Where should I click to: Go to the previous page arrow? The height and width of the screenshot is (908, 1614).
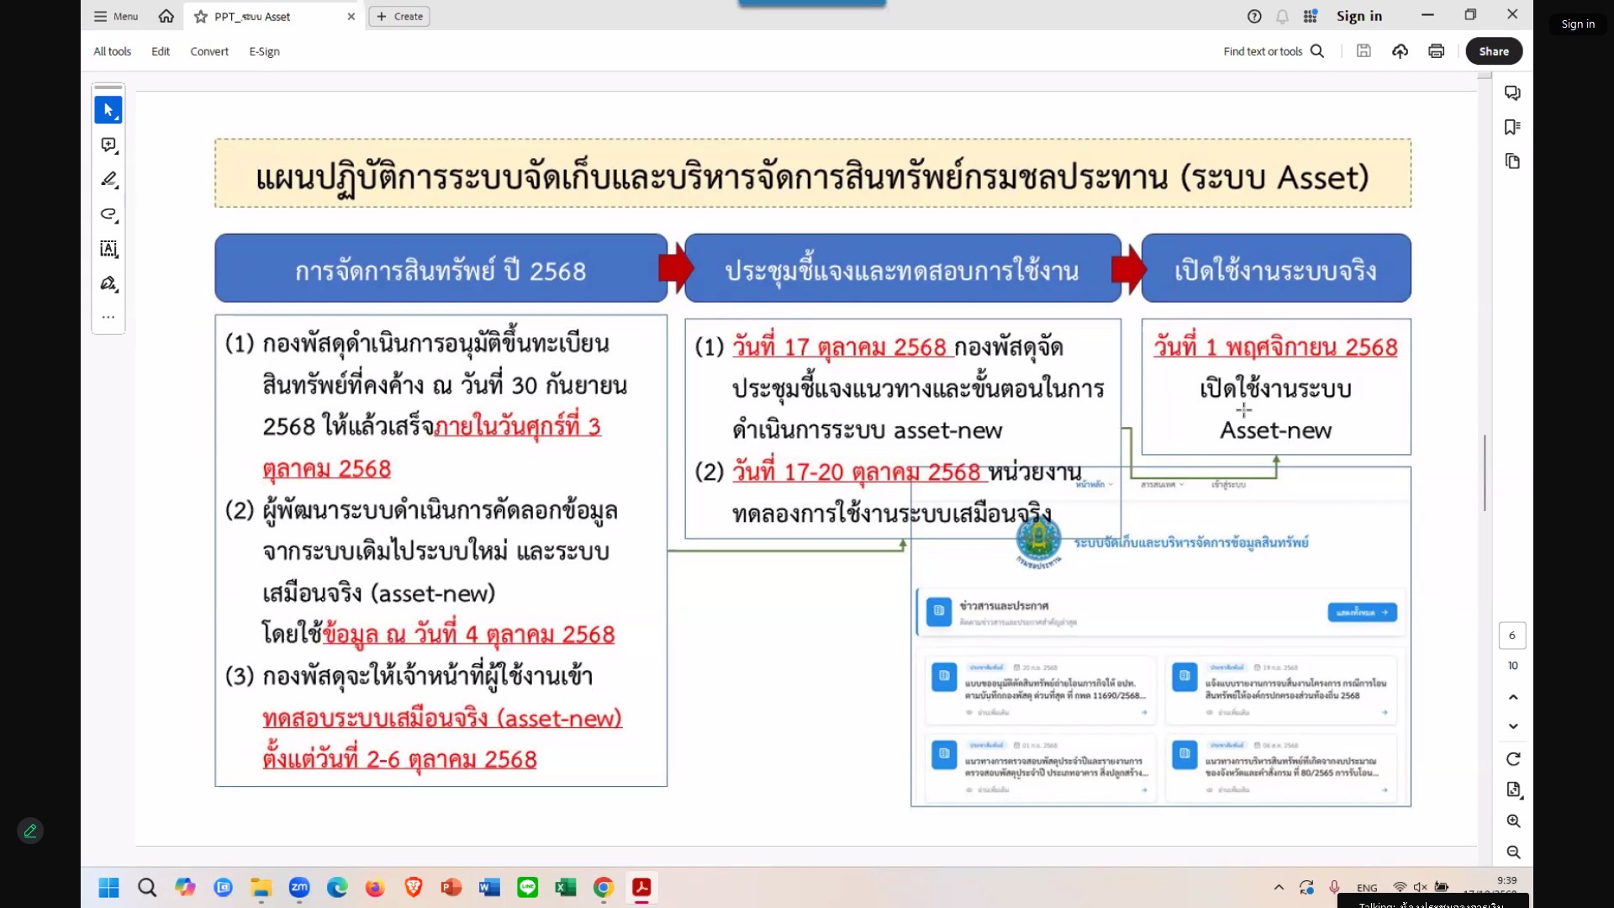tap(1513, 697)
